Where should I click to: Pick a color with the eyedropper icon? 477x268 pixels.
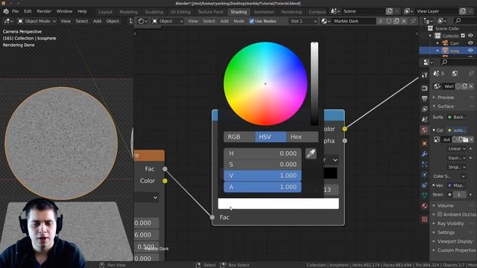311,153
